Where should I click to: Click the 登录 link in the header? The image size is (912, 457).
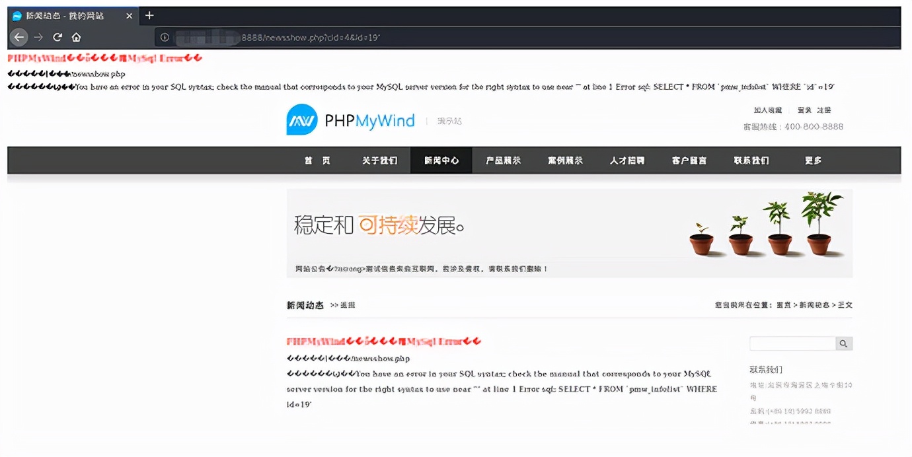click(x=804, y=110)
